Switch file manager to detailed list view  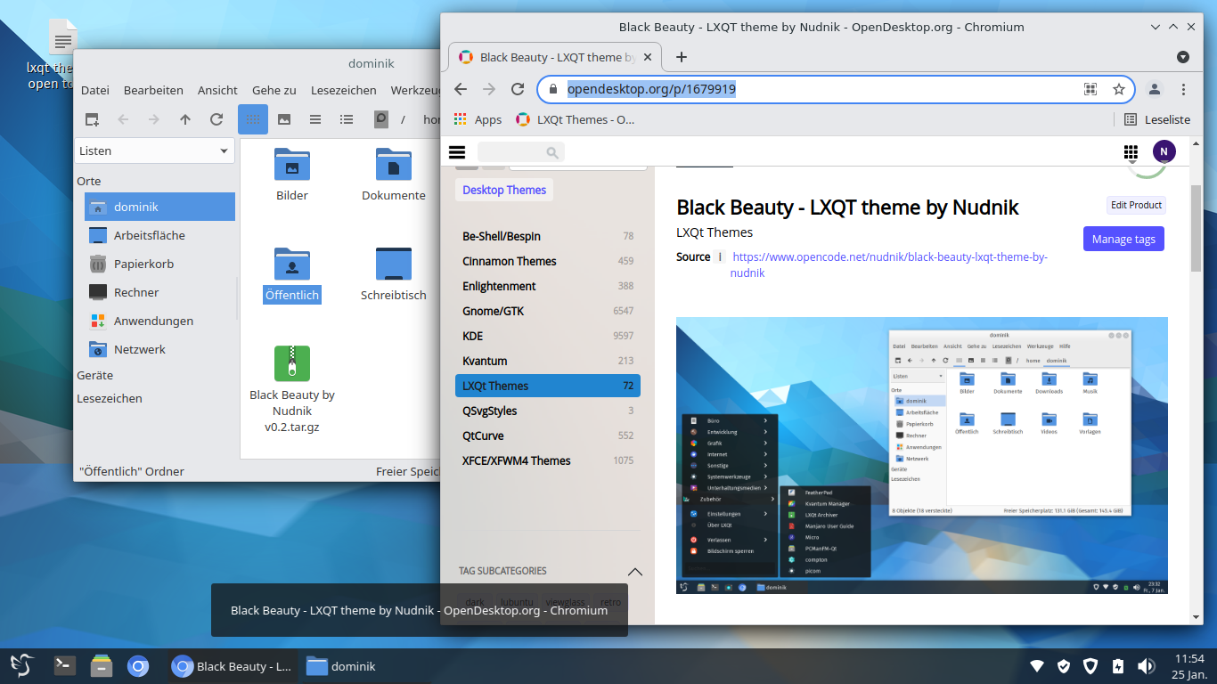(347, 119)
